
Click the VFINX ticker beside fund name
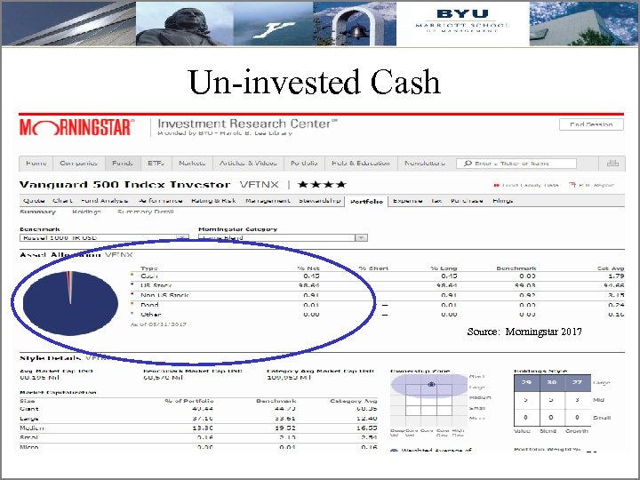[x=260, y=185]
